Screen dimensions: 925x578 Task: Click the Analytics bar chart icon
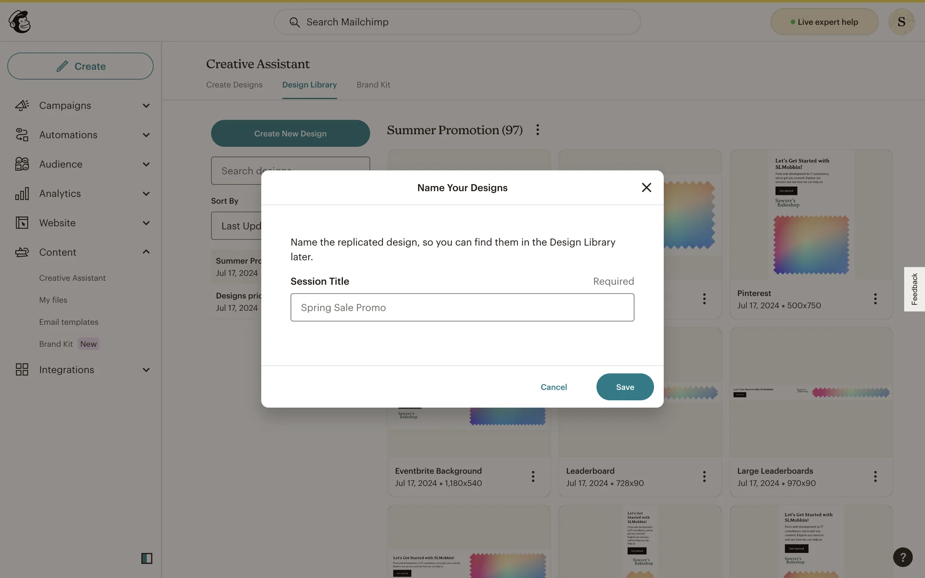coord(22,194)
